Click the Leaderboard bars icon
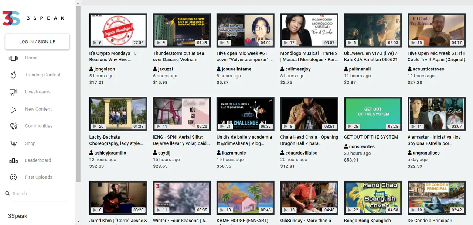473x225 pixels. [x=13, y=160]
